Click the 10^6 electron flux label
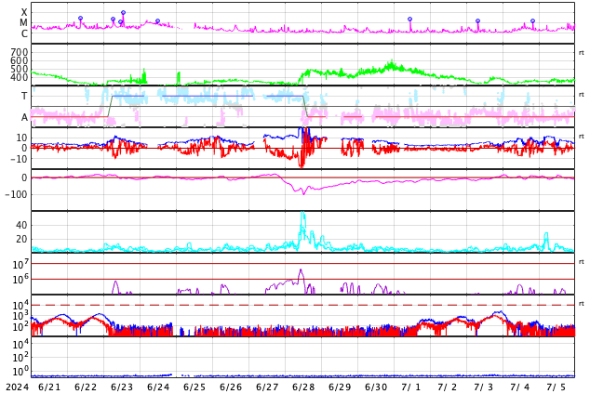The height and width of the screenshot is (394, 590). click(20, 280)
